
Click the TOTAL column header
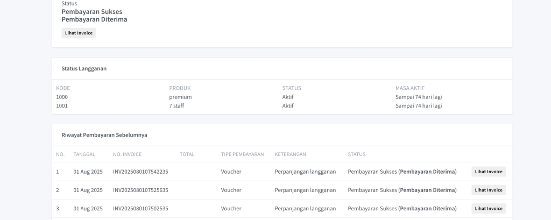[x=187, y=154]
